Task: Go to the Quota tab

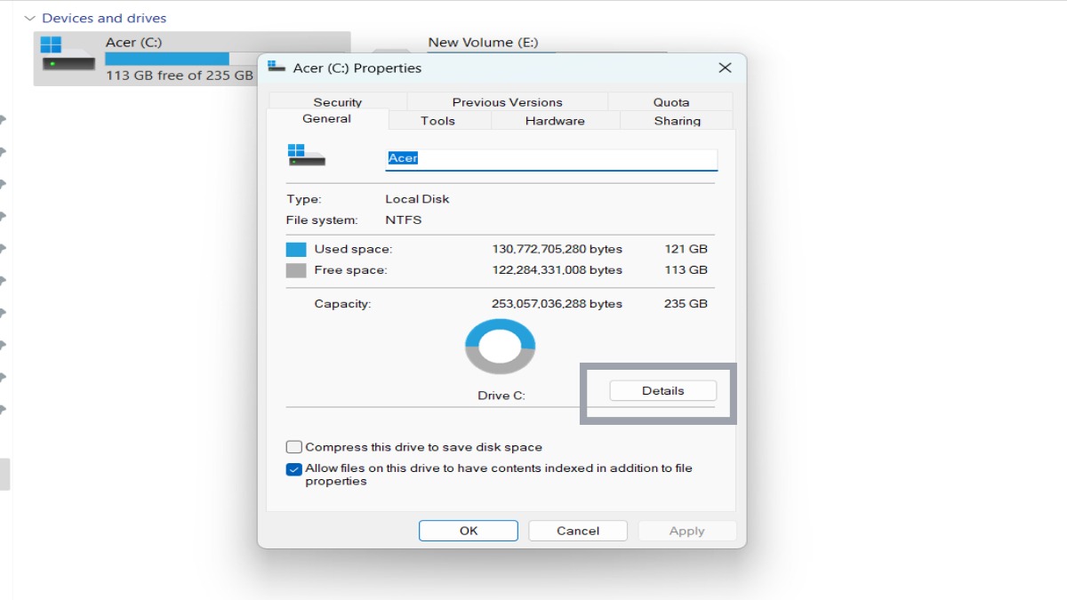Action: [x=671, y=102]
